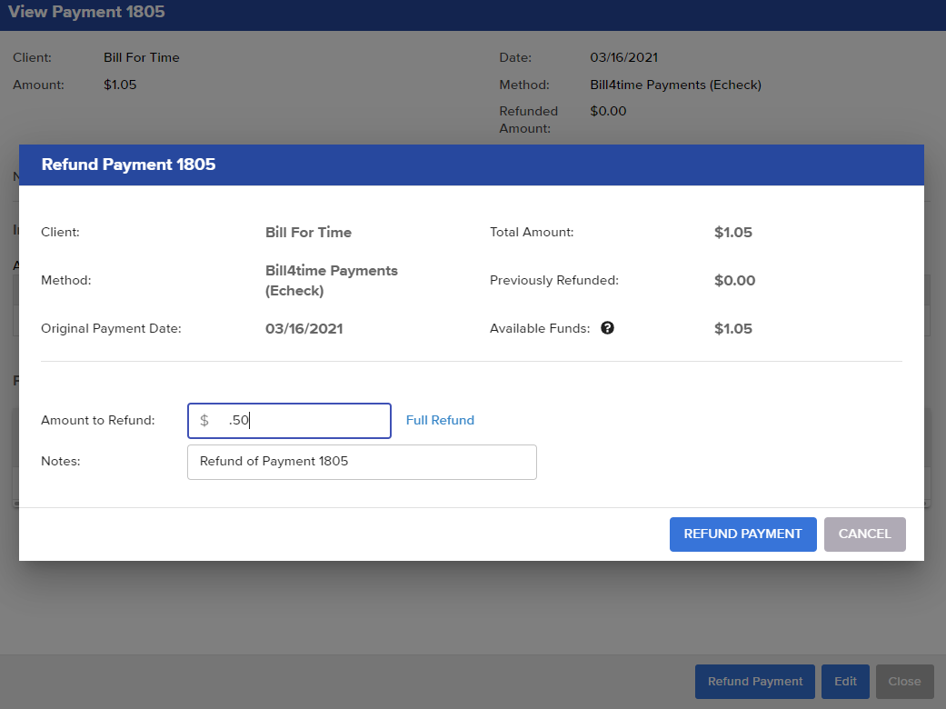Cancel the refund dialog
946x709 pixels.
point(864,534)
